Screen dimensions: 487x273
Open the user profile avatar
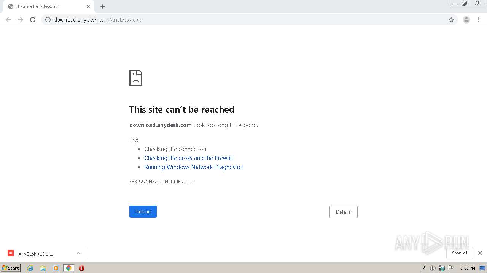click(x=466, y=20)
